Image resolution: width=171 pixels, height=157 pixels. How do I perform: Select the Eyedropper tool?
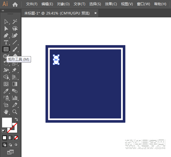pos(6,91)
